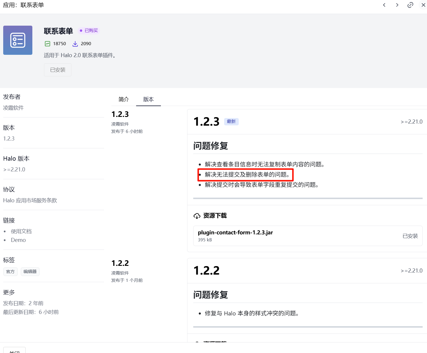Click the 解决无法提交及删除表单的问题 list item

[x=247, y=175]
